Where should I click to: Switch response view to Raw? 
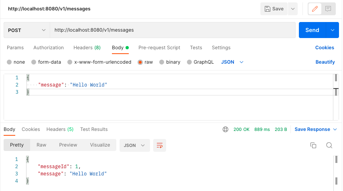pos(41,145)
